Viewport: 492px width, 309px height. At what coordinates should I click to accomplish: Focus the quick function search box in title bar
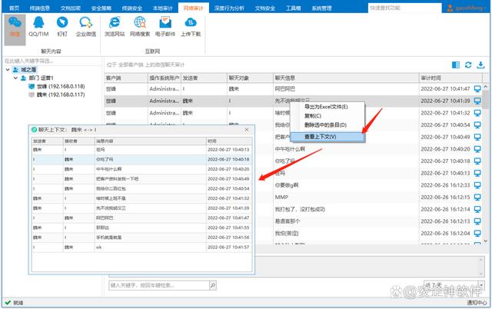(405, 8)
